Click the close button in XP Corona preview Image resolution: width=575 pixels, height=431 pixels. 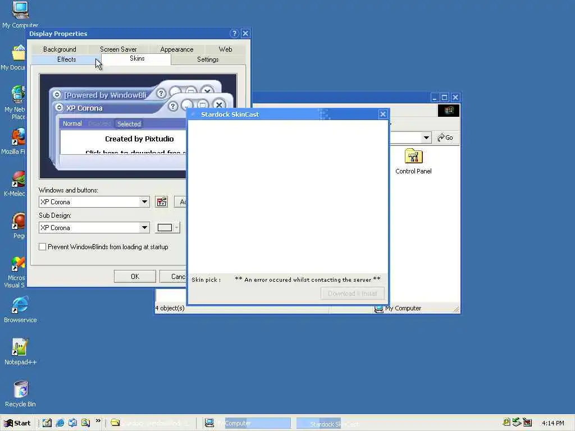[x=219, y=105]
